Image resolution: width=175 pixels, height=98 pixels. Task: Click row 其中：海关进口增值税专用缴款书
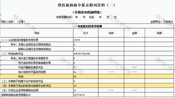[37, 58]
